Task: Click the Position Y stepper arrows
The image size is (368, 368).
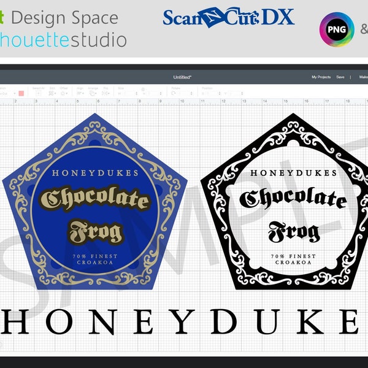Action: tap(242, 93)
